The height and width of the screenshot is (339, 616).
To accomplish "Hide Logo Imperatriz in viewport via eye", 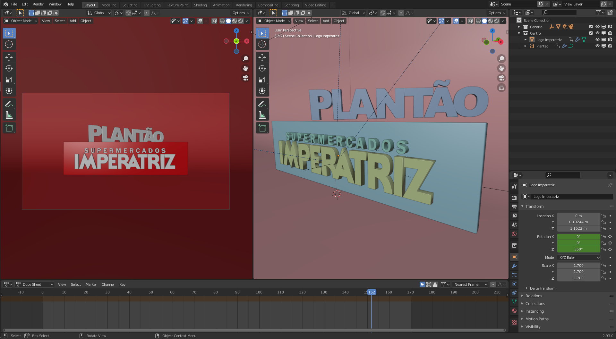I will tap(597, 40).
